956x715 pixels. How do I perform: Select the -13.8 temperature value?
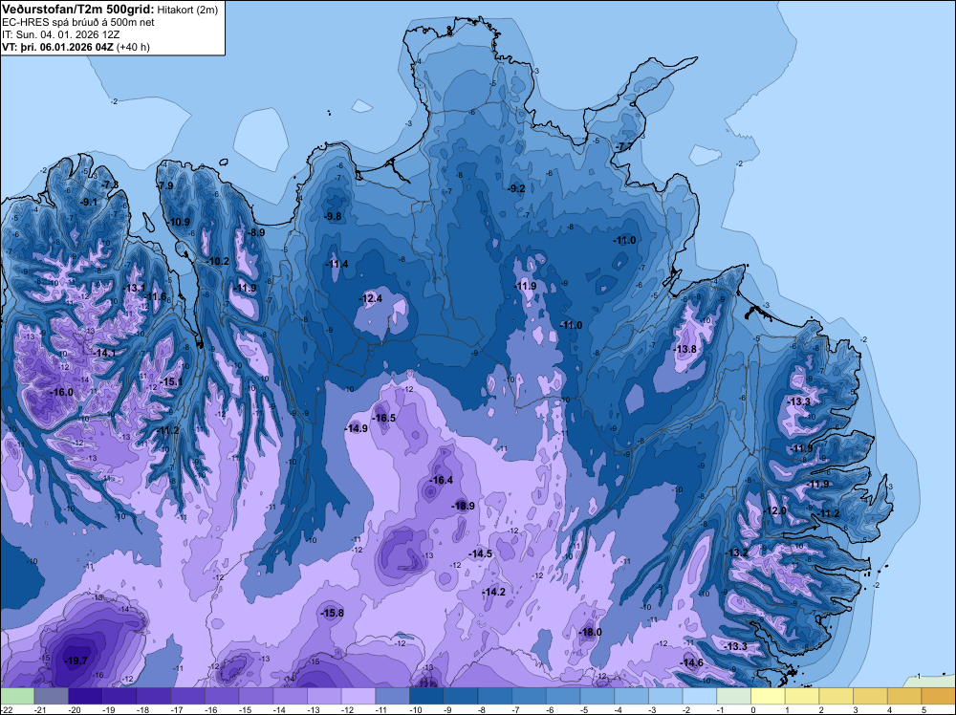click(684, 350)
